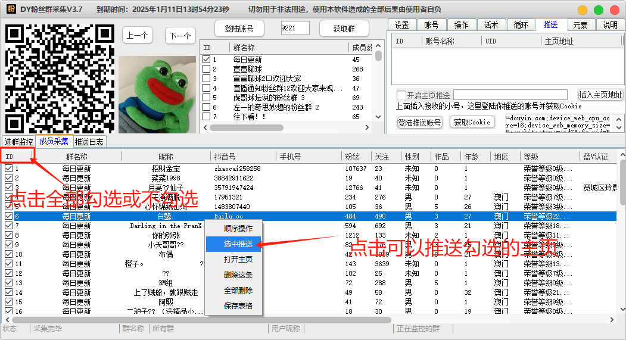Click the green circle window button
Screen dimensions: 626x340
(x=599, y=10)
